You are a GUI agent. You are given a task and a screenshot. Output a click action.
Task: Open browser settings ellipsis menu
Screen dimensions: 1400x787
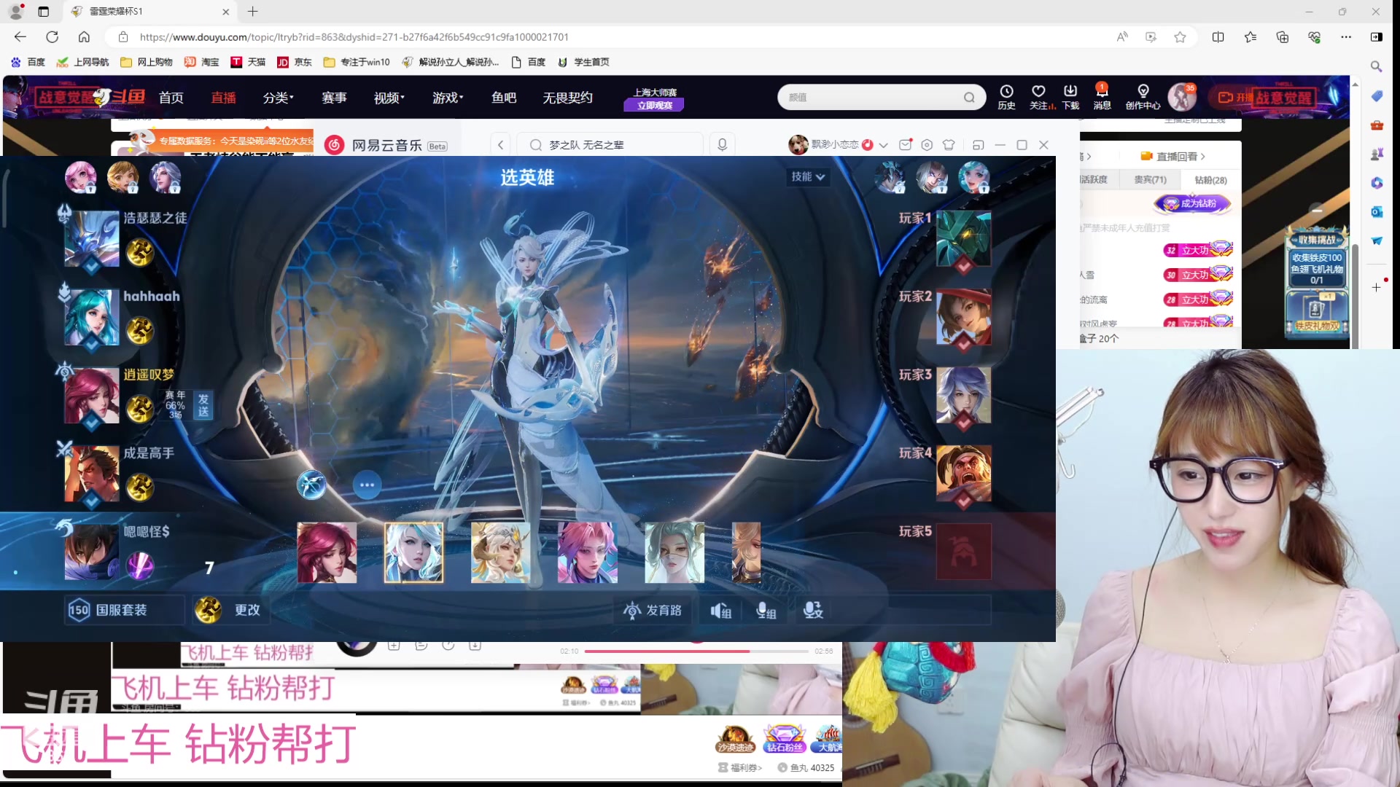1346,37
